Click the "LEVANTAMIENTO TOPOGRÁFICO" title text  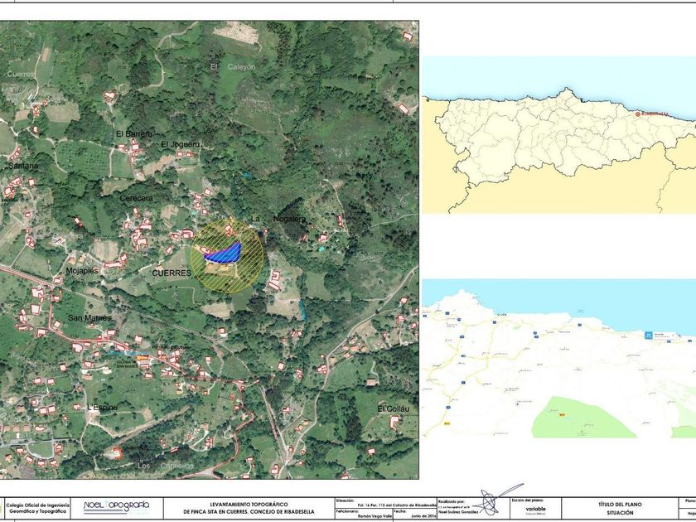[x=249, y=505]
